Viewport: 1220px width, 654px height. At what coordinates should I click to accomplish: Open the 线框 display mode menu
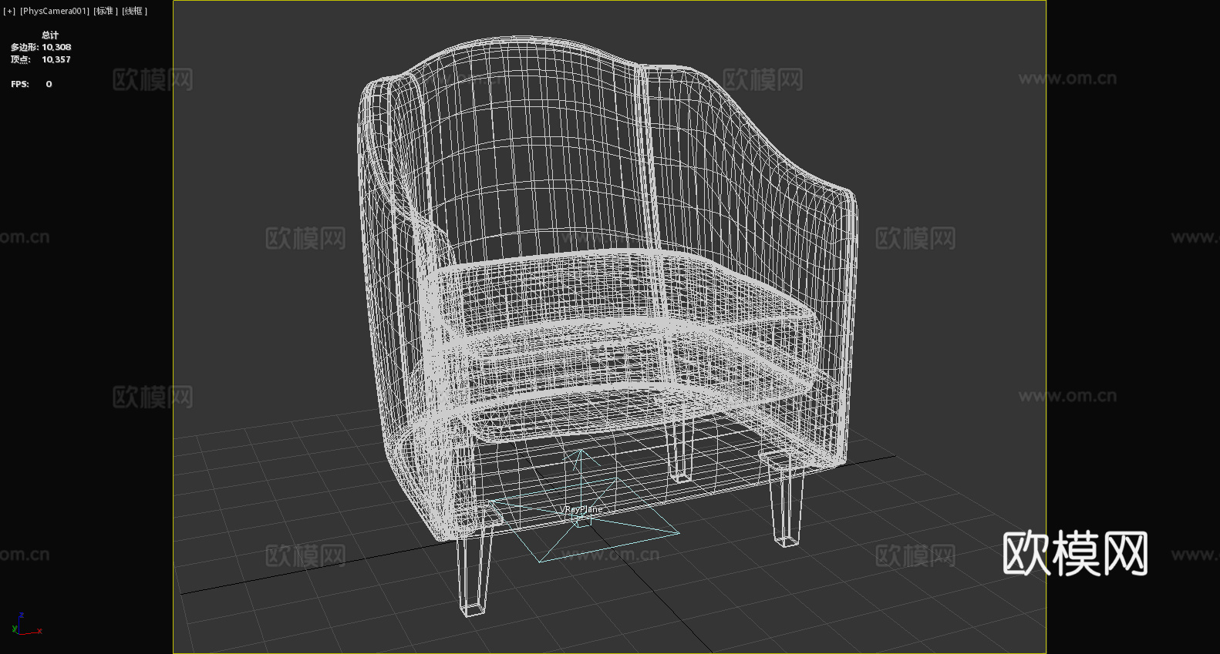(x=134, y=11)
